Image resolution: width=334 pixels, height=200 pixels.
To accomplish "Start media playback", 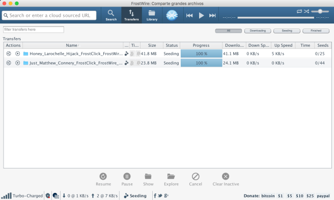I will click(x=201, y=15).
